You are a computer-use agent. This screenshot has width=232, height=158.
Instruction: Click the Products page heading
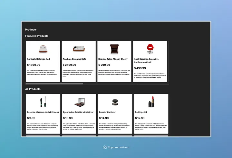point(31,30)
